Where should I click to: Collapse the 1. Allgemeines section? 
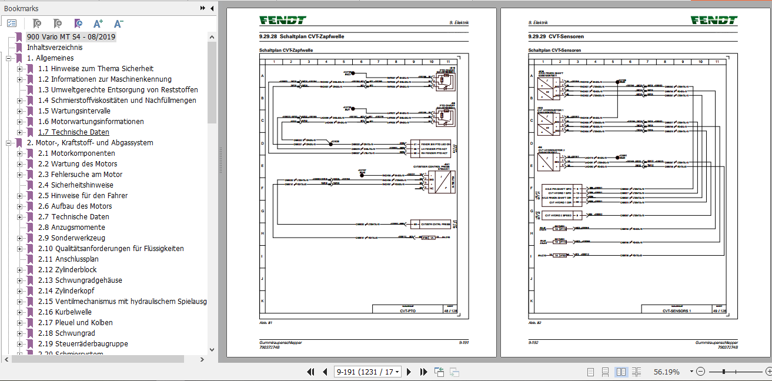[x=9, y=58]
